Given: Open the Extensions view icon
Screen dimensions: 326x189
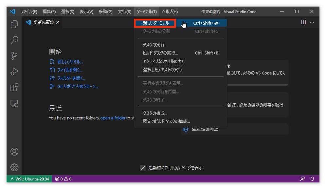Looking at the screenshot, I should click(x=14, y=87).
